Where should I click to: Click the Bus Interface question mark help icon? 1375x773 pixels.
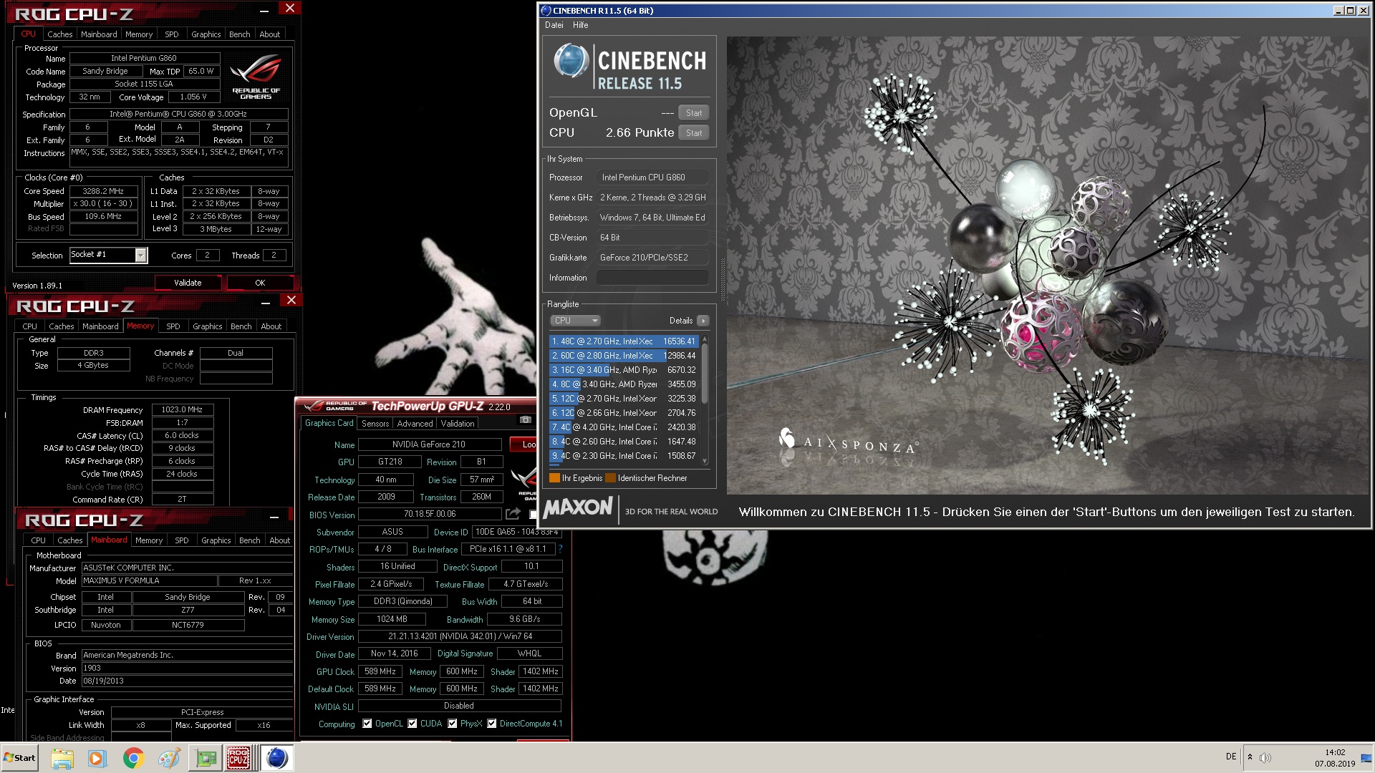(560, 549)
